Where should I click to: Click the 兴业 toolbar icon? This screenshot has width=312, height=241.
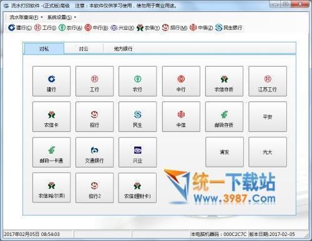(122, 27)
